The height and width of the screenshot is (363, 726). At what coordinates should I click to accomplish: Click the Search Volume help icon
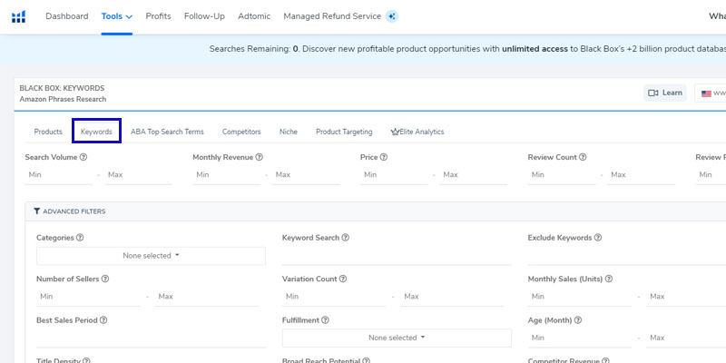pos(83,157)
